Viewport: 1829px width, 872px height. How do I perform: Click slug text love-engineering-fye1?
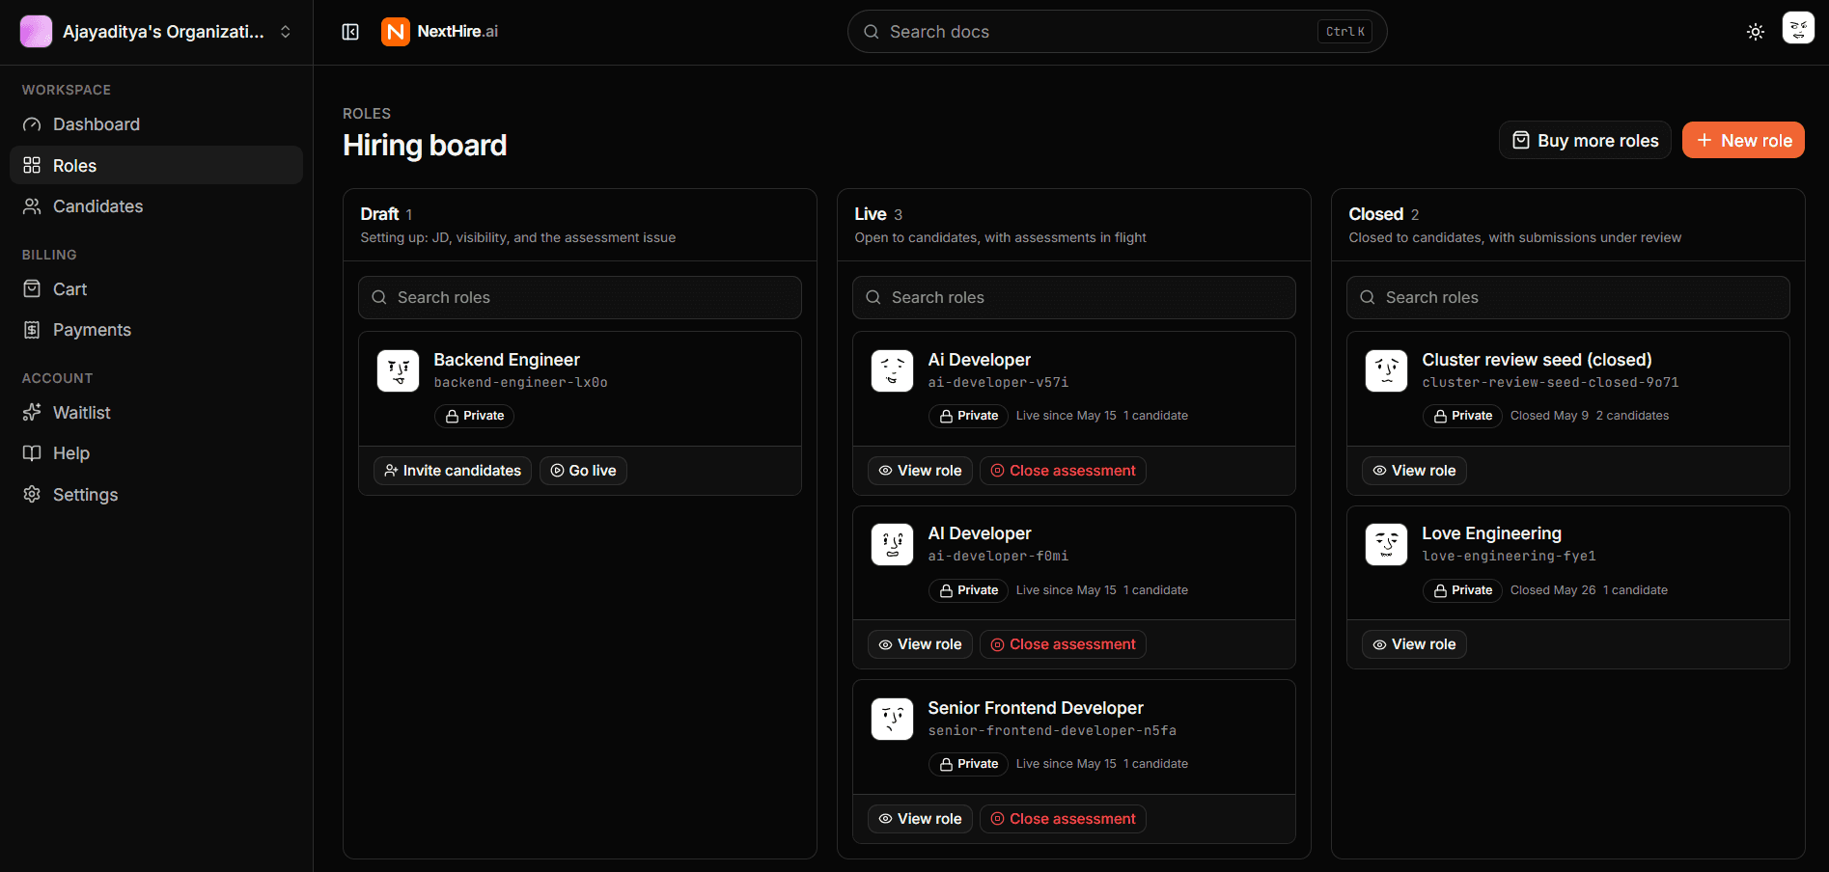pos(1509,557)
